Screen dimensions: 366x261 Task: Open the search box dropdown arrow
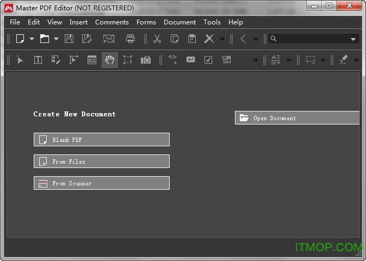click(x=353, y=39)
